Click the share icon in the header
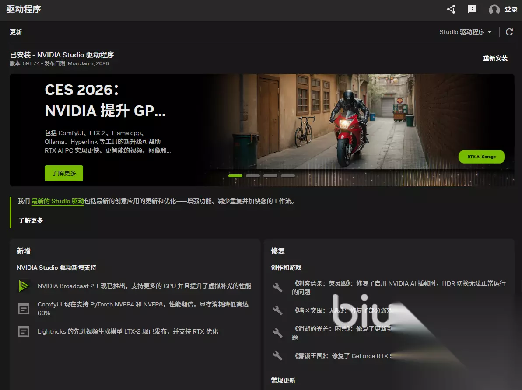 point(451,9)
